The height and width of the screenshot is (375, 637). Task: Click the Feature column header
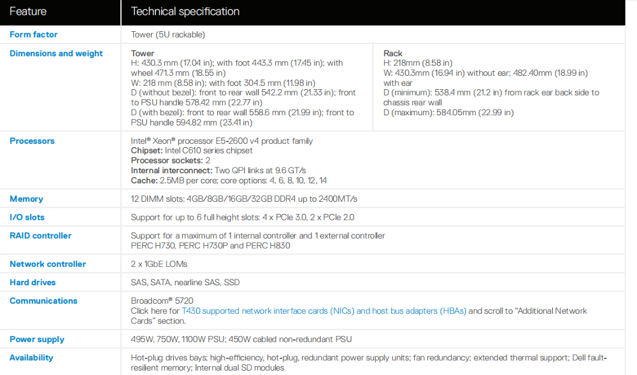click(27, 11)
